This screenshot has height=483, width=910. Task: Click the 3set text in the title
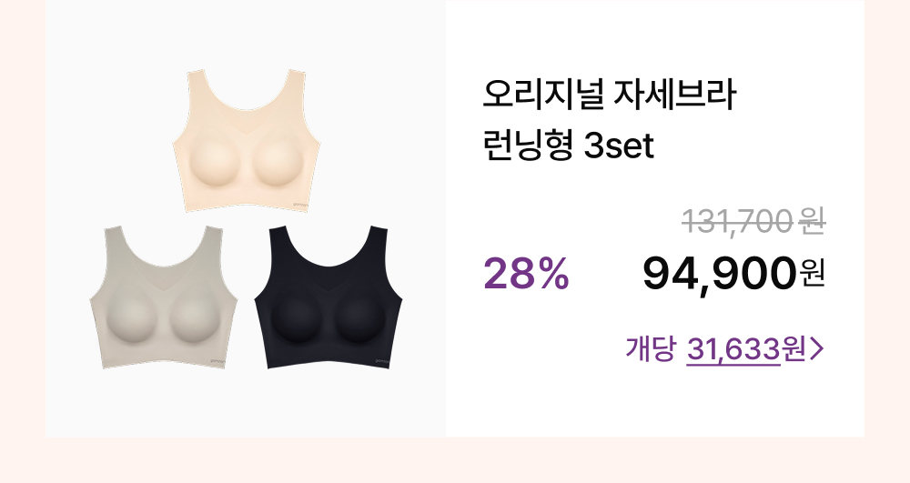click(x=619, y=146)
